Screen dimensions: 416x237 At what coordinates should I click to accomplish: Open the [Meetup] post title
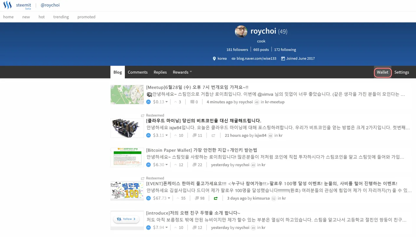click(197, 87)
